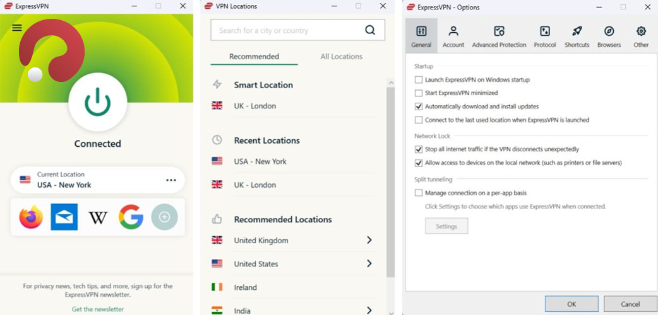
Task: Click the Get the newsletter link
Action: 98,309
